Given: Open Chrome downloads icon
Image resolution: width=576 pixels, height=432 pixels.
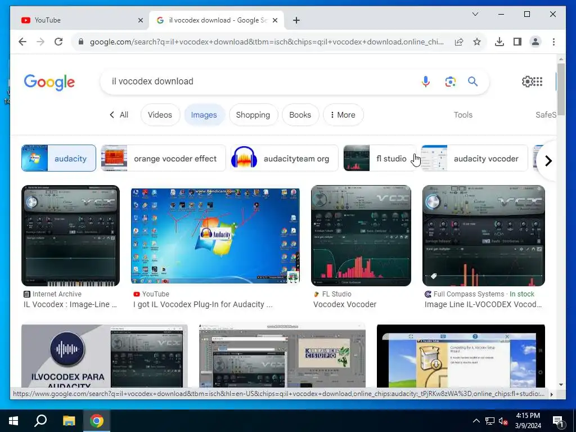Looking at the screenshot, I should 499,42.
